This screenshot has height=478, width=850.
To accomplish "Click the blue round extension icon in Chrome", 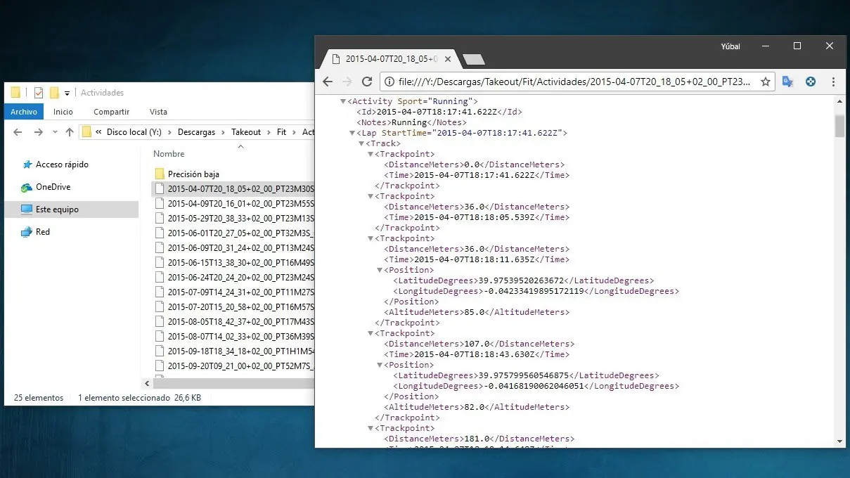I will [x=811, y=82].
